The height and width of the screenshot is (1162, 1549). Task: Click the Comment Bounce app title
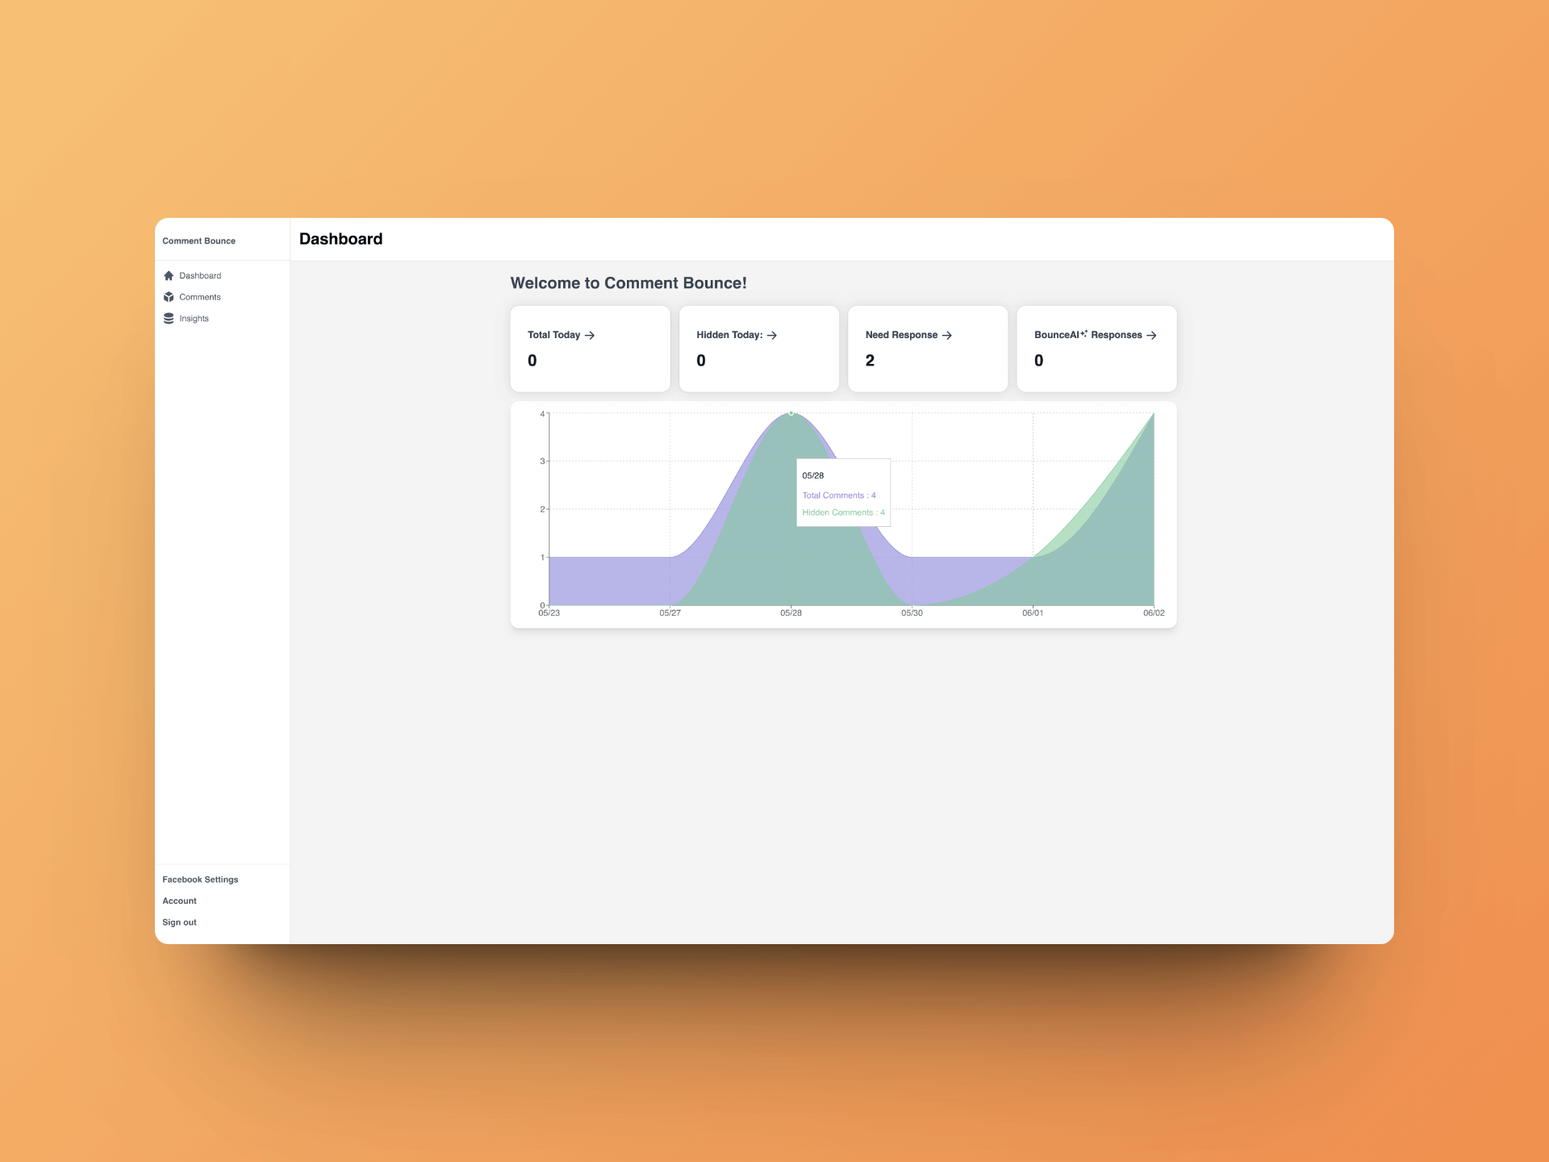[198, 240]
